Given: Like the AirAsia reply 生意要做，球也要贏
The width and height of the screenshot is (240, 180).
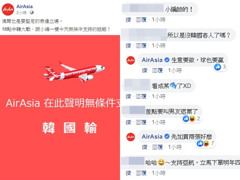Looking at the screenshot, I should click(x=145, y=70).
